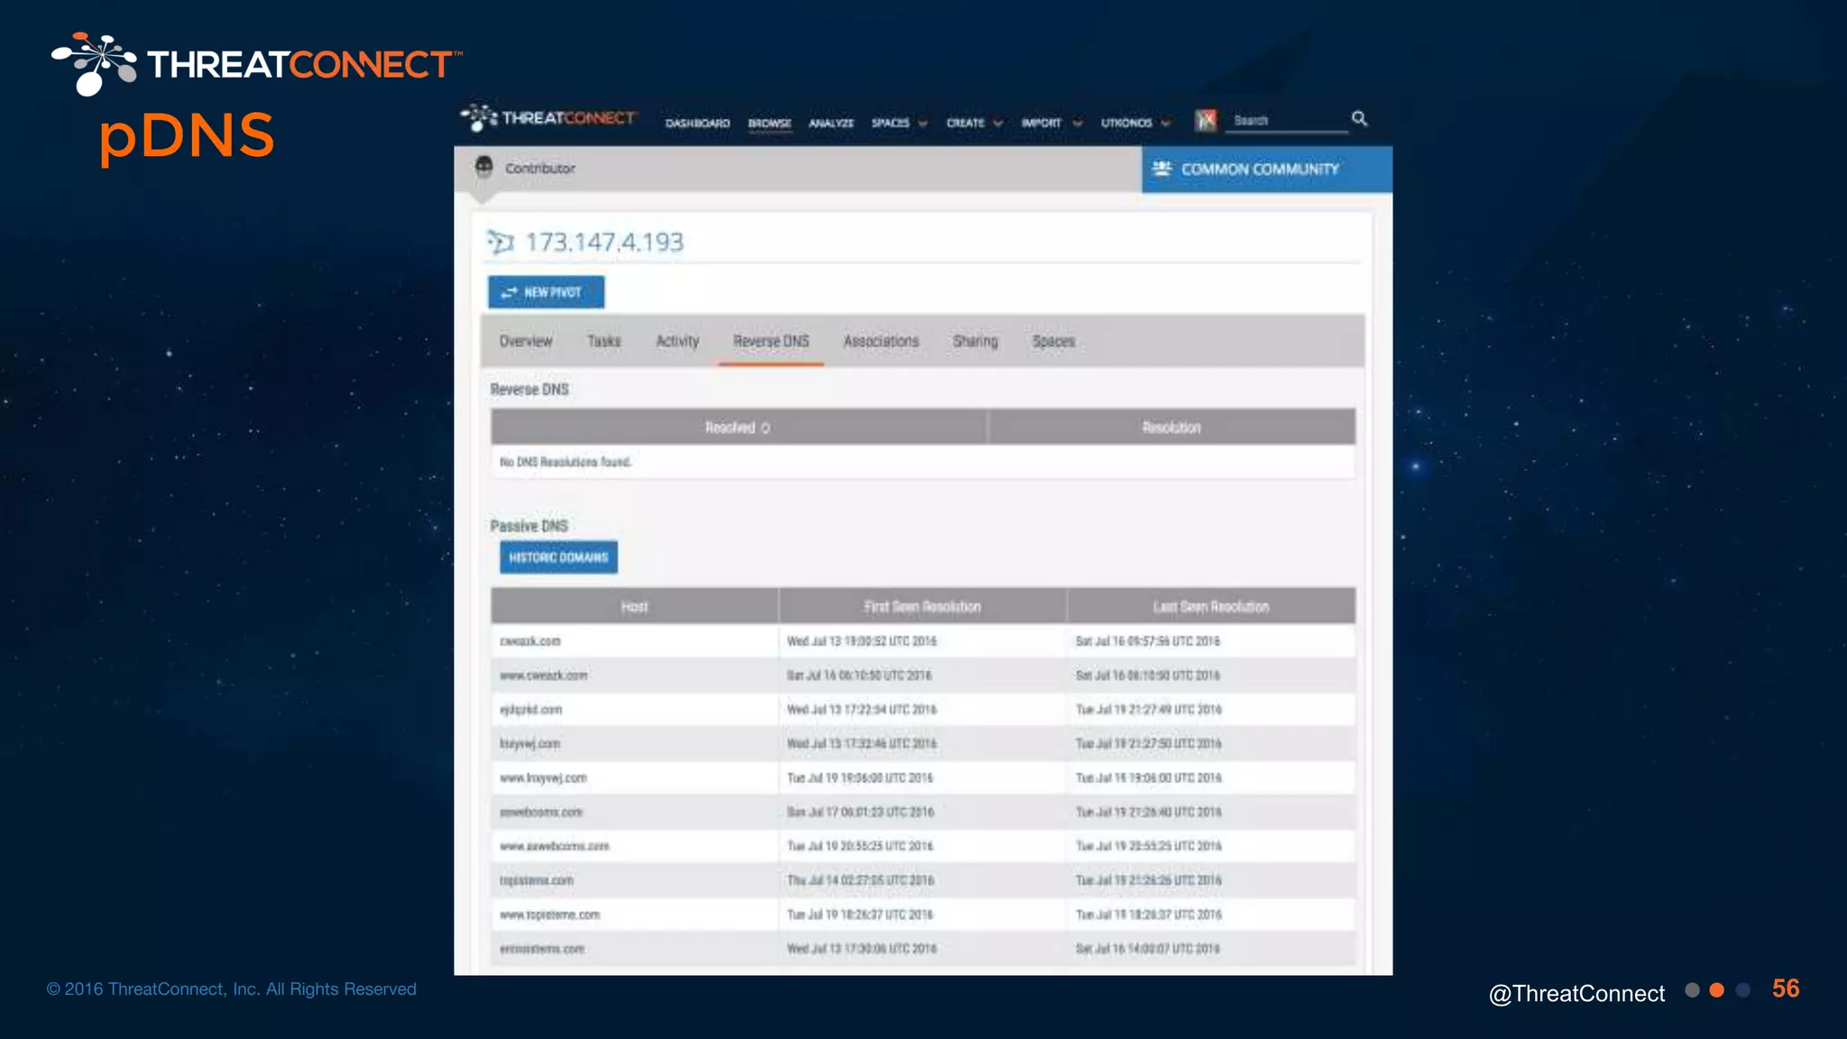Image resolution: width=1847 pixels, height=1039 pixels.
Task: Select the second Passive DNS host row
Action: tap(923, 676)
